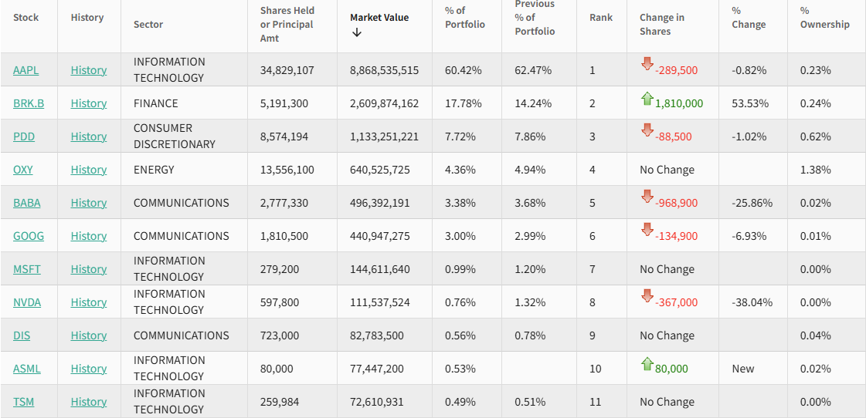Image resolution: width=866 pixels, height=418 pixels.
Task: Sort table by Rank column header
Action: click(600, 17)
